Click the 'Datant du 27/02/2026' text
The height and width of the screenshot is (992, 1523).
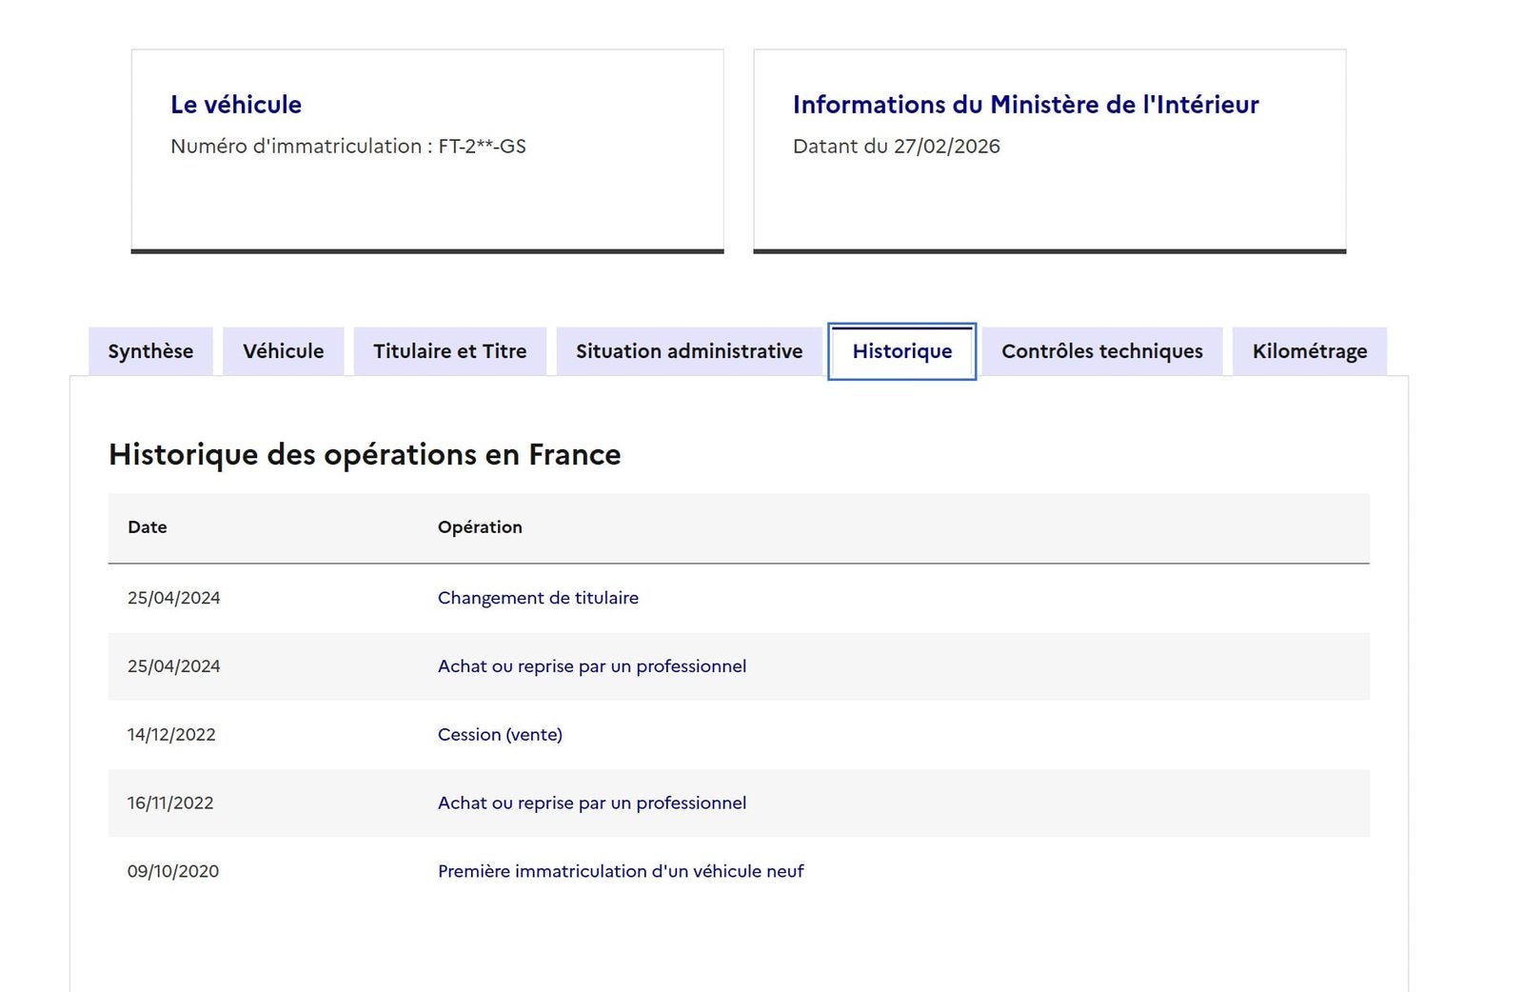[x=896, y=147]
